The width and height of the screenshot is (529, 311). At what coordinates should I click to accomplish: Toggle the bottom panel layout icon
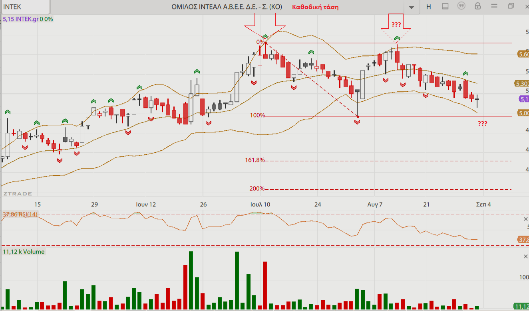point(445,6)
